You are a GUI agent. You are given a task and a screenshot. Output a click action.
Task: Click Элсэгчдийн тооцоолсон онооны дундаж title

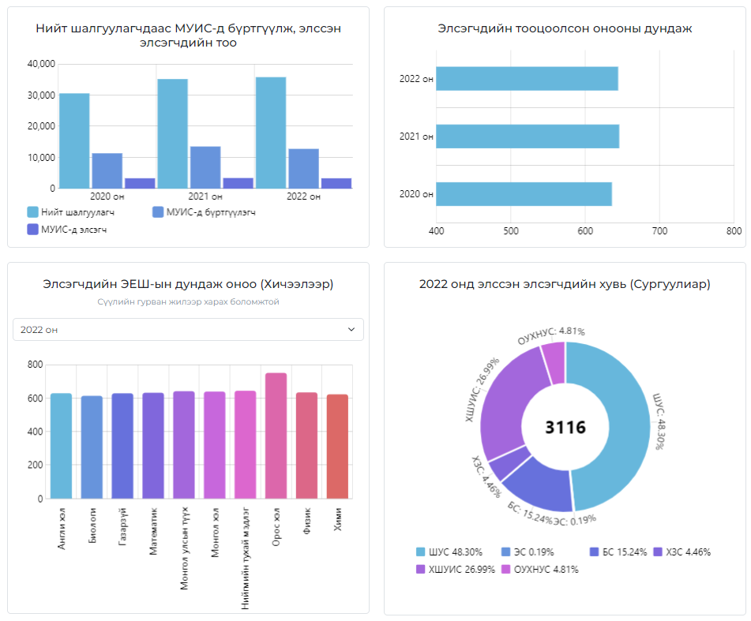tap(565, 28)
